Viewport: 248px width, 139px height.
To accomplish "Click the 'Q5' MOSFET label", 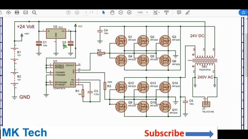I will [152, 56].
